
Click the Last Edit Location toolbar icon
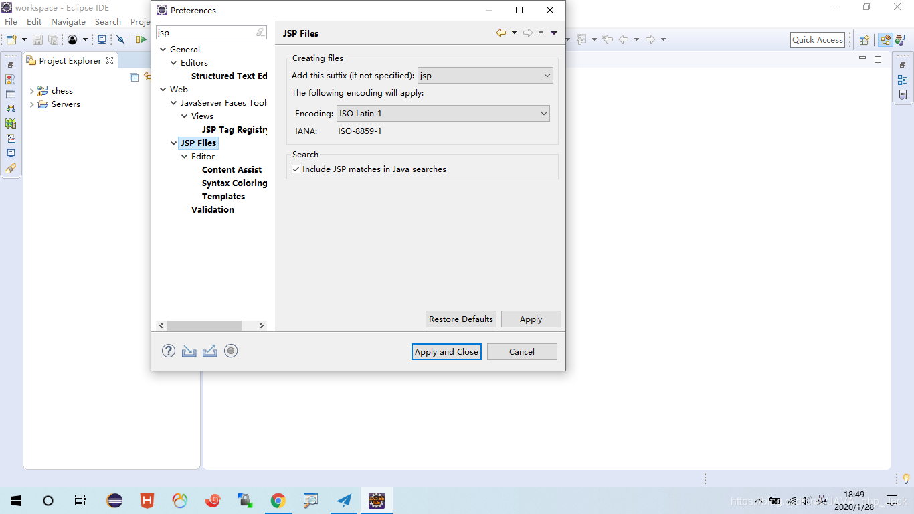[x=608, y=40]
